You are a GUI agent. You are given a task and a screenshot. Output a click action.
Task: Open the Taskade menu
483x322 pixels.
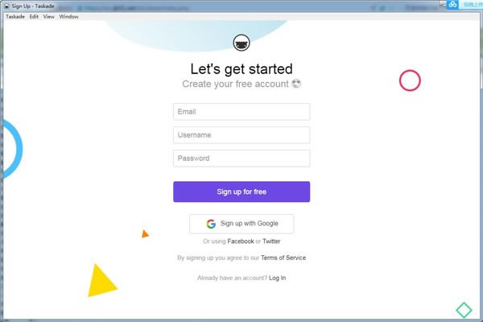[x=15, y=17]
